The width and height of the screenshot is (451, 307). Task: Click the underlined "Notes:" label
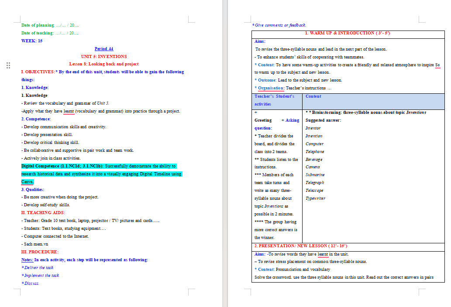(x=27, y=260)
